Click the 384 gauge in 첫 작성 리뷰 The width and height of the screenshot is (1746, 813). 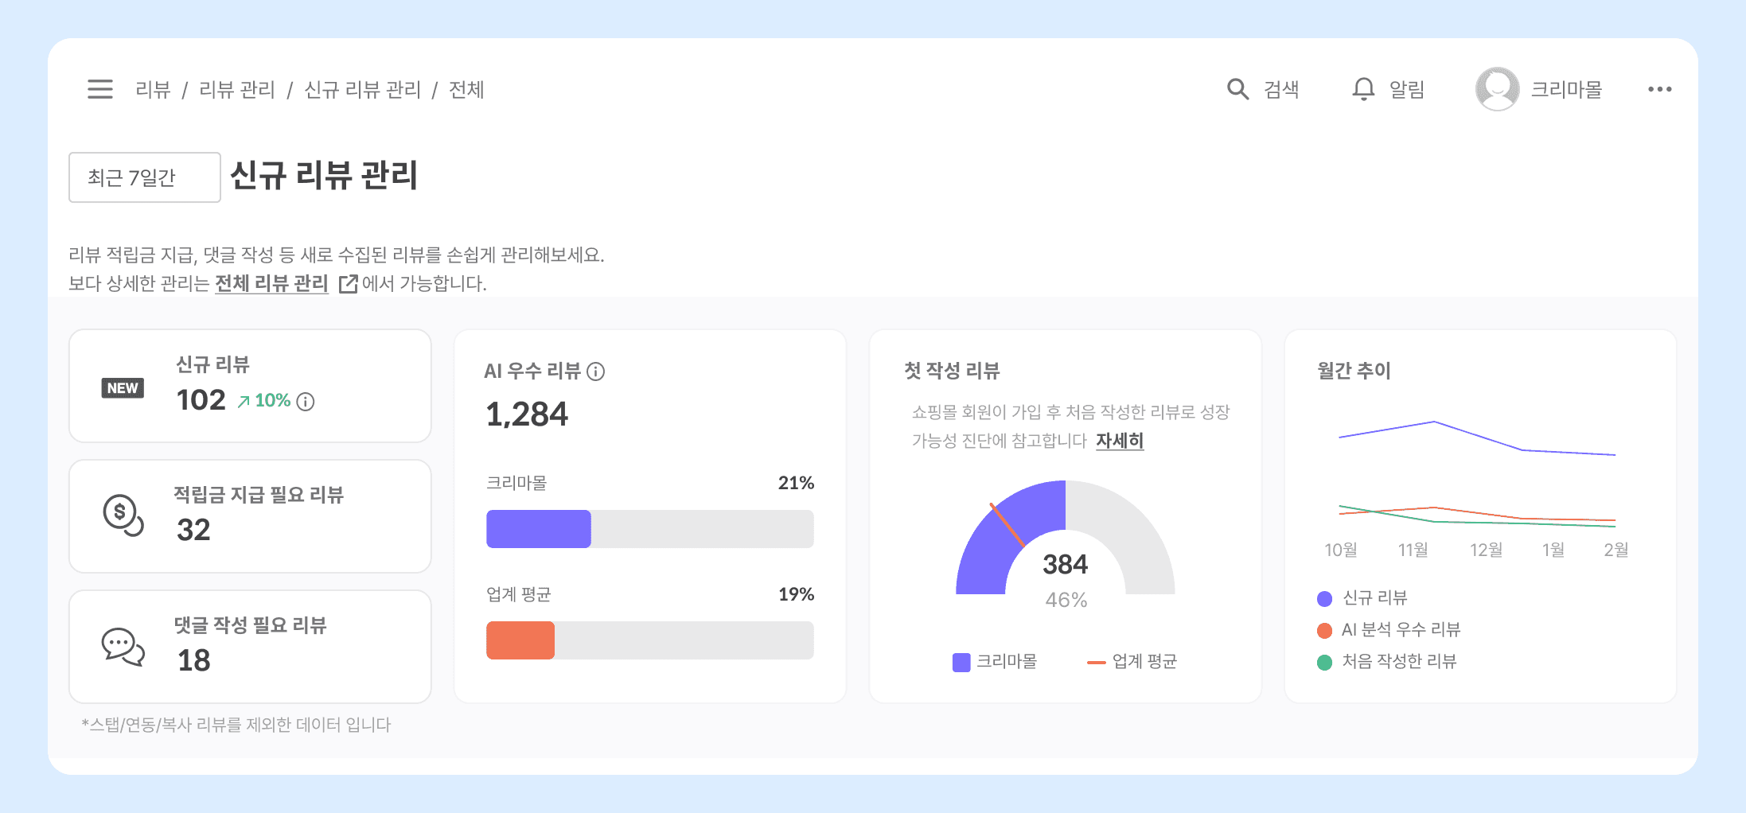click(x=1066, y=564)
